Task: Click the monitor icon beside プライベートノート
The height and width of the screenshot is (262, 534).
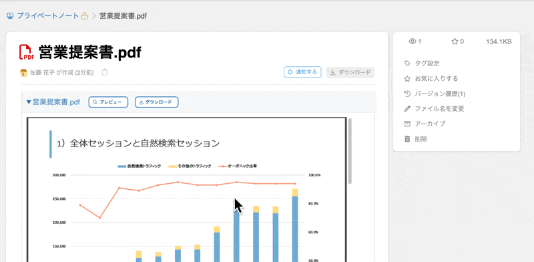Action: click(10, 15)
